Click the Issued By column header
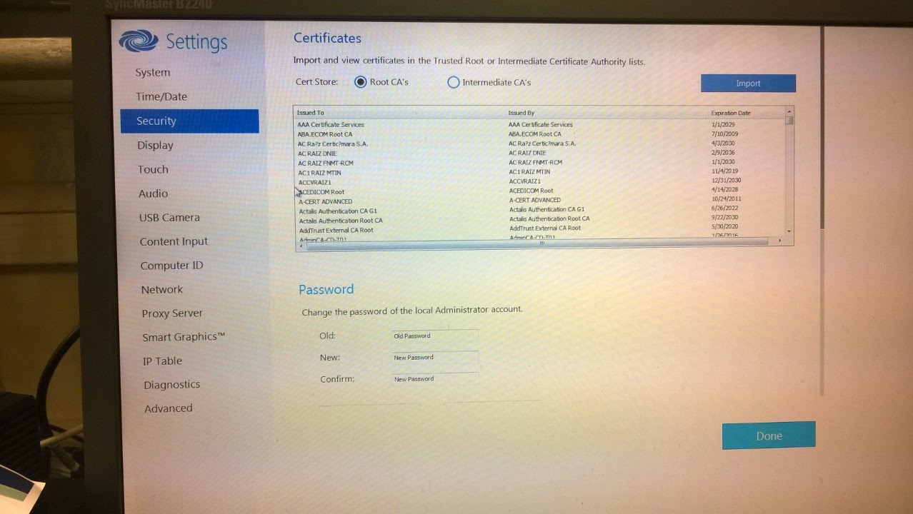 [522, 113]
